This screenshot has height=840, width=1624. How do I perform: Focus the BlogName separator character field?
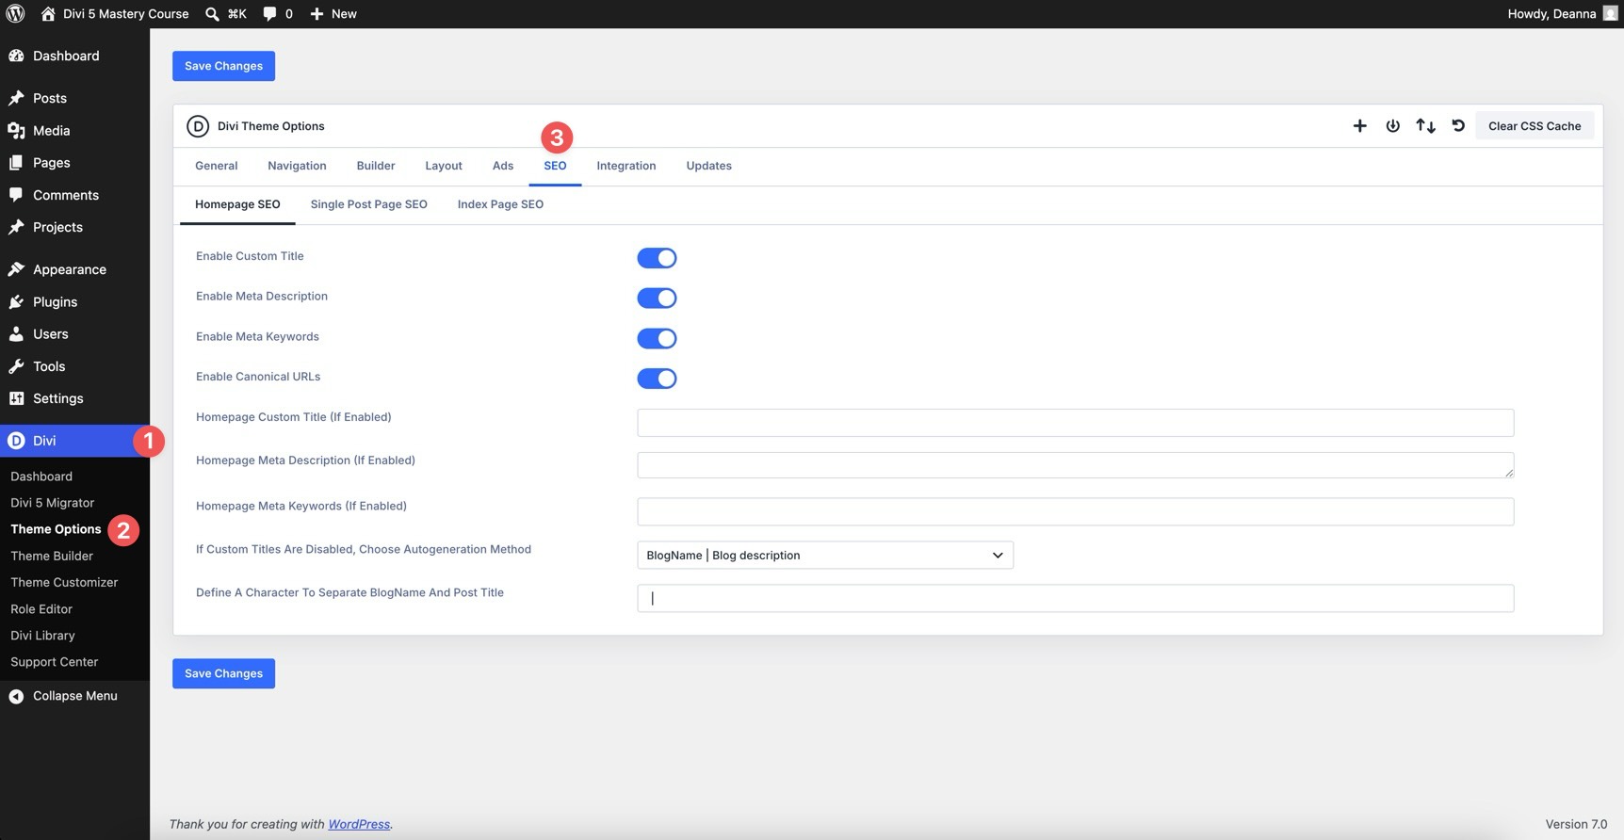1075,598
